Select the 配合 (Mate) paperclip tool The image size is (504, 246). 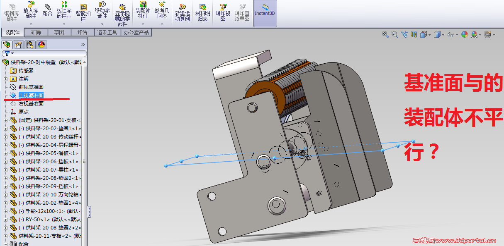tap(47, 10)
